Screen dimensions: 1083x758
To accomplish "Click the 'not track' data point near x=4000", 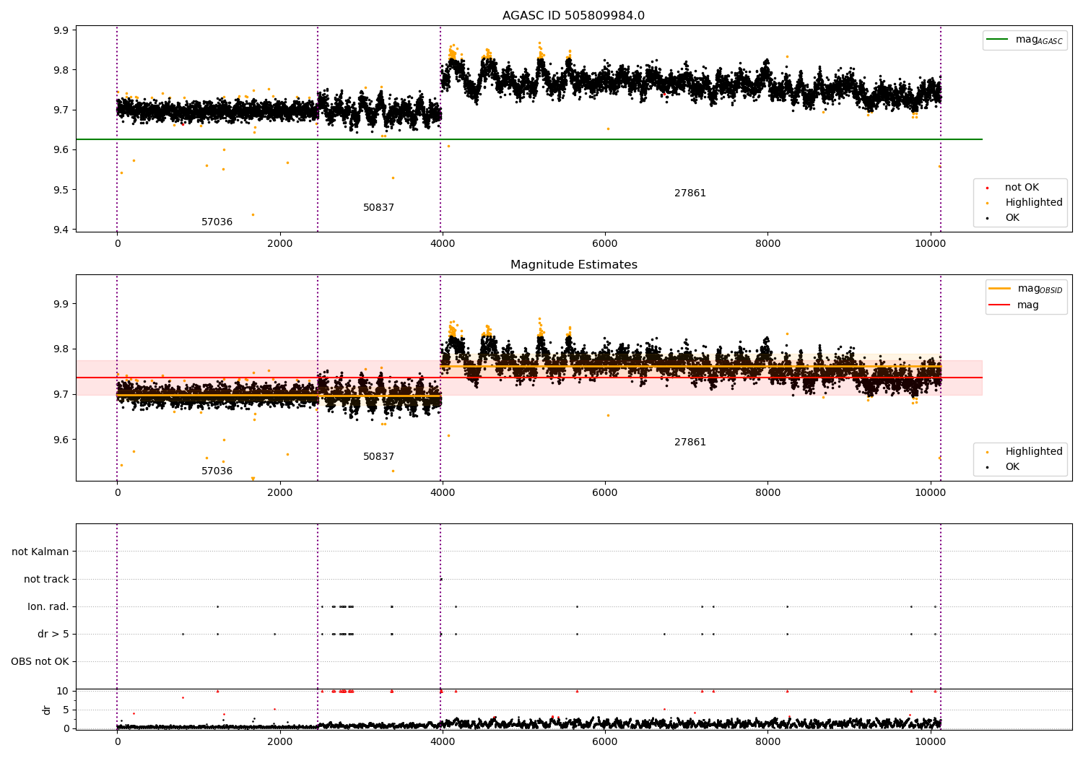I will (440, 579).
